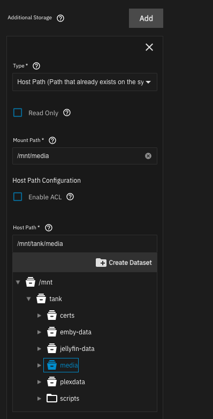Click the scripts folder icon
Viewport: 213px width, 419px height.
click(52, 399)
